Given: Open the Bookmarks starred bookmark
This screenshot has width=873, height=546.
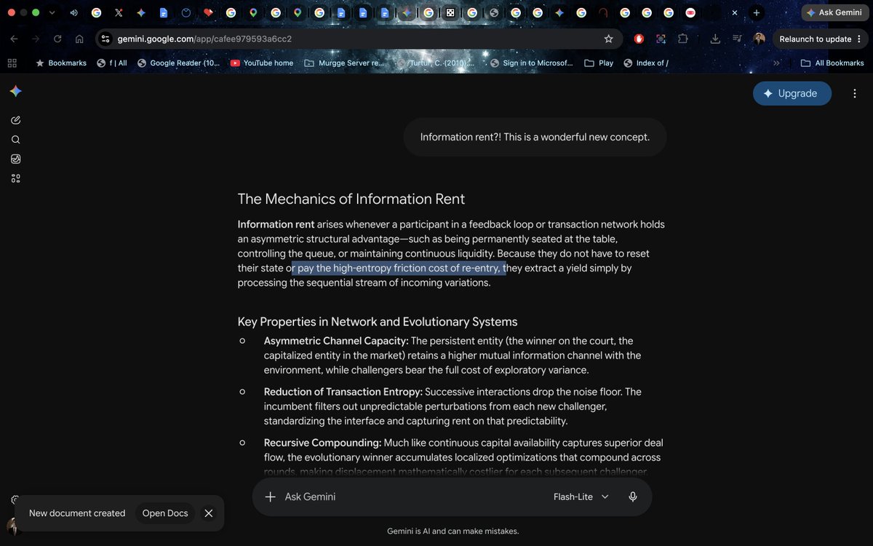Looking at the screenshot, I should pyautogui.click(x=61, y=63).
